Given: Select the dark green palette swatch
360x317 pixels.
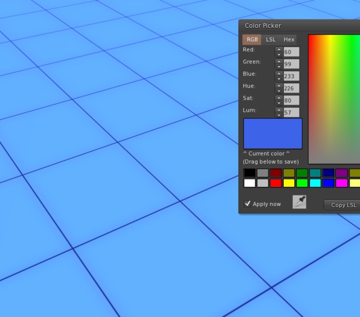Looking at the screenshot, I should 302,173.
